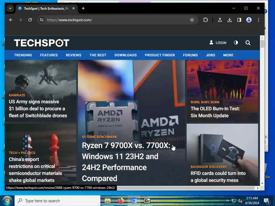Open Ryzen 7 9700X vs. 7700X article
This screenshot has height=206, width=275.
[x=126, y=162]
